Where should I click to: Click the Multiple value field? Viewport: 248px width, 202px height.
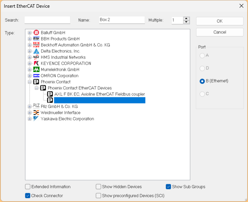coord(178,20)
